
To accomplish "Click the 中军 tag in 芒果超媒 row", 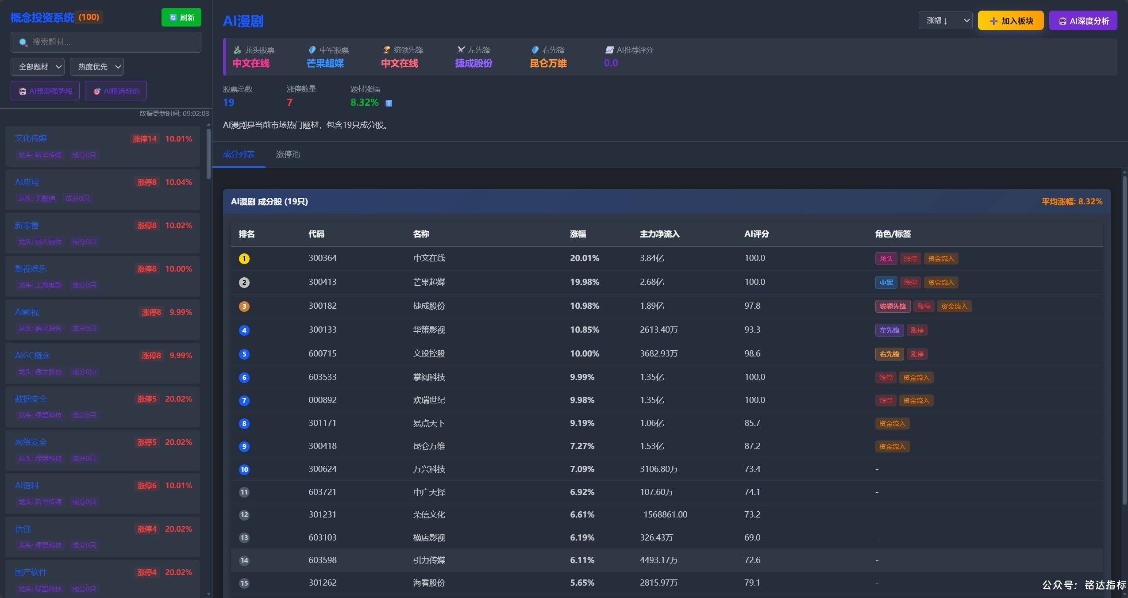I will coord(886,283).
